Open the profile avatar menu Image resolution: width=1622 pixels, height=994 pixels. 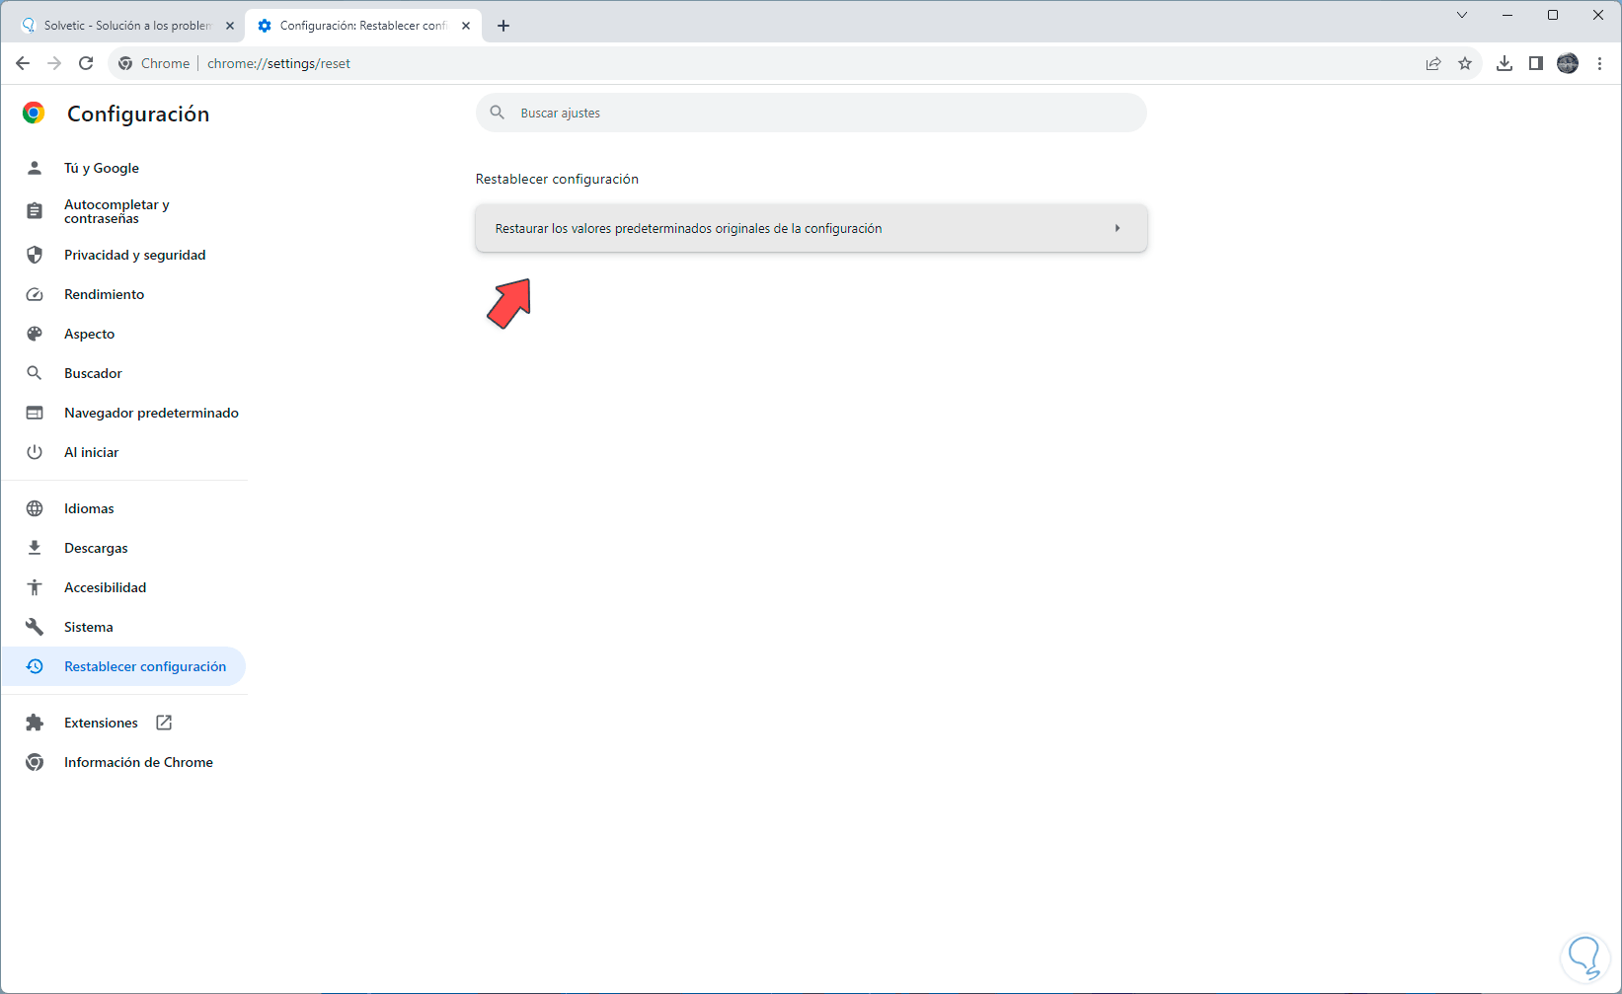coord(1568,63)
